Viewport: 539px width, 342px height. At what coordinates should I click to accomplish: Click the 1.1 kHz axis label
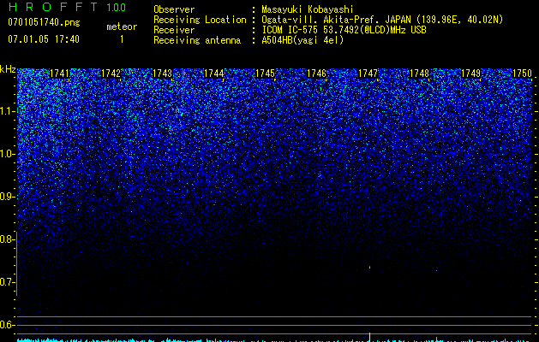pyautogui.click(x=8, y=111)
